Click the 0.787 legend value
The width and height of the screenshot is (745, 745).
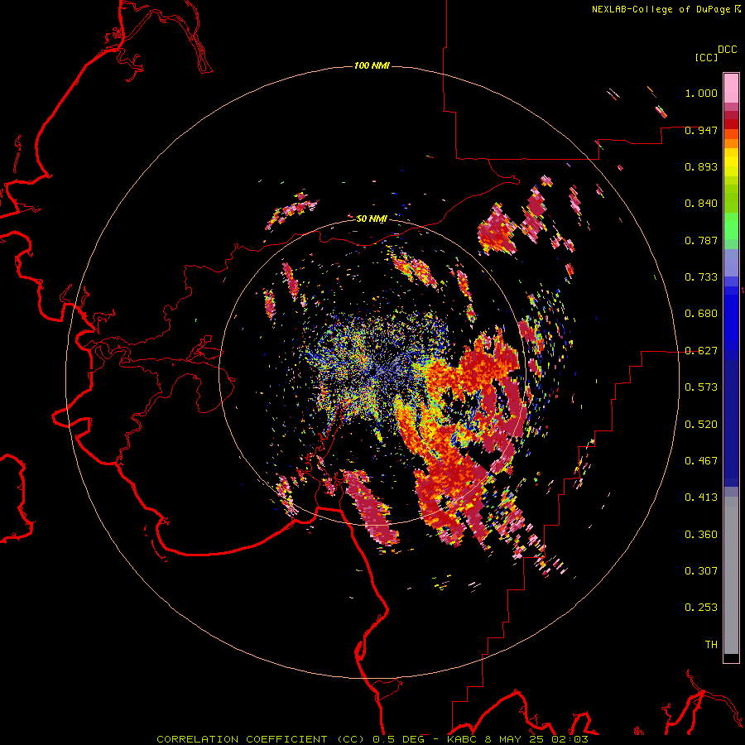pyautogui.click(x=701, y=240)
